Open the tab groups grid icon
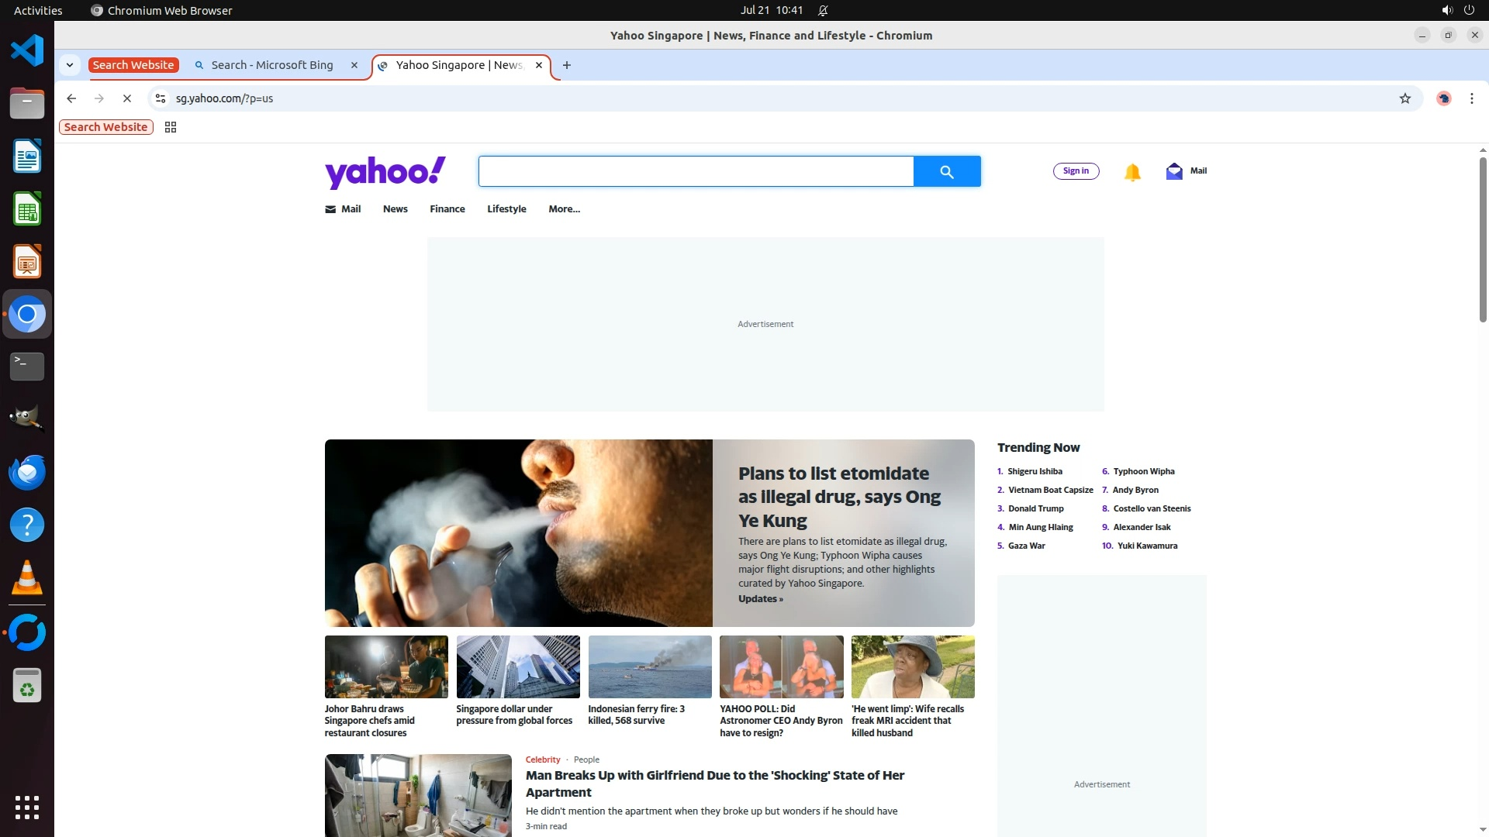This screenshot has height=837, width=1489. pyautogui.click(x=171, y=127)
